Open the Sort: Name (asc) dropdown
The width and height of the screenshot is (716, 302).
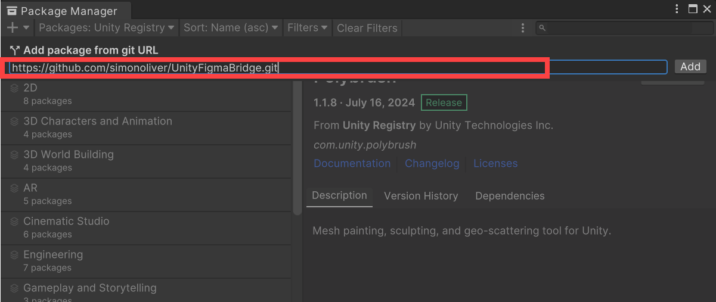pos(231,27)
